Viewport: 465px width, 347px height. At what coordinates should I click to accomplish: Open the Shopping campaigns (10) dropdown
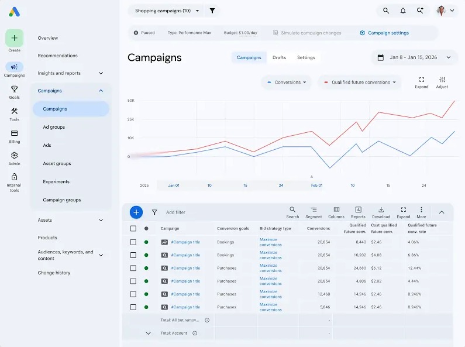(166, 11)
